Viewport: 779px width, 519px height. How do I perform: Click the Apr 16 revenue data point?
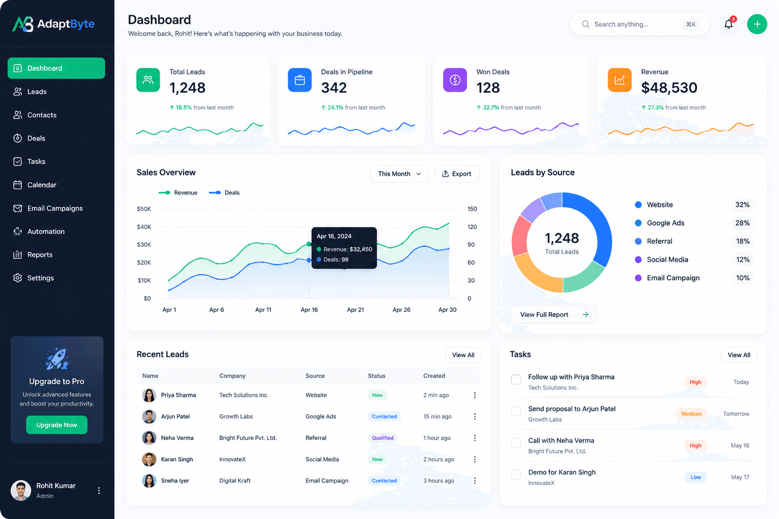pos(309,244)
